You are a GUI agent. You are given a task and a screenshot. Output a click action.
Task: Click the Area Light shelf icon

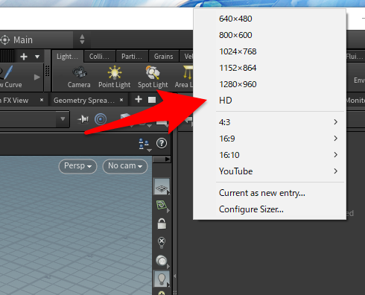(x=184, y=77)
